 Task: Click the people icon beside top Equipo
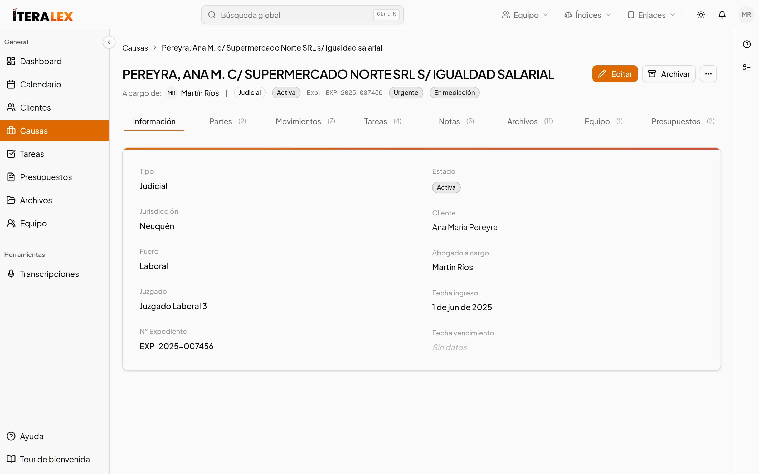click(505, 15)
